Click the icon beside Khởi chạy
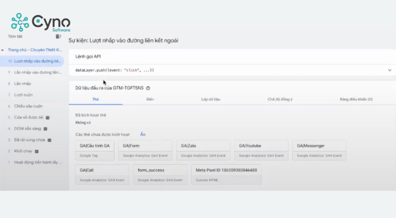Screen dimensions: 396x218 click(x=37, y=151)
